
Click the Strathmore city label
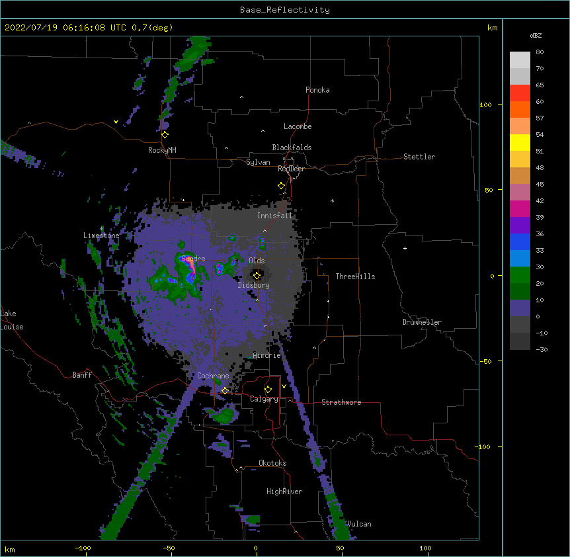pos(341,402)
